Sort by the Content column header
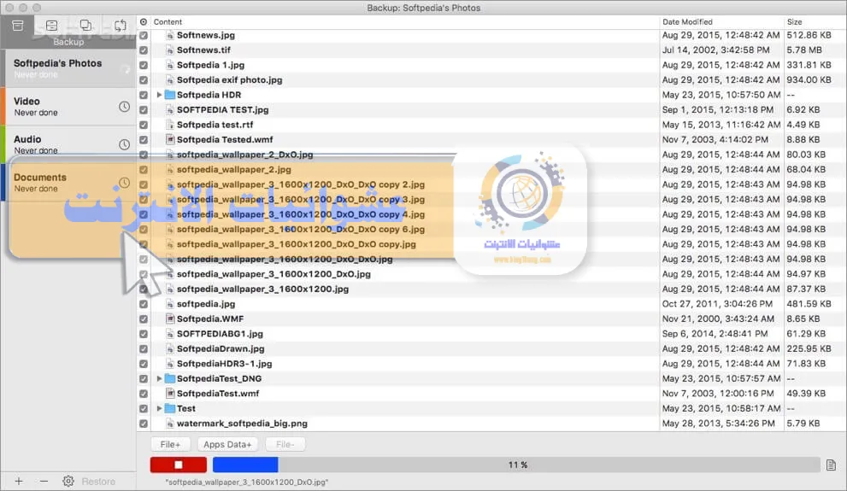Viewport: 847px width, 491px height. click(168, 22)
